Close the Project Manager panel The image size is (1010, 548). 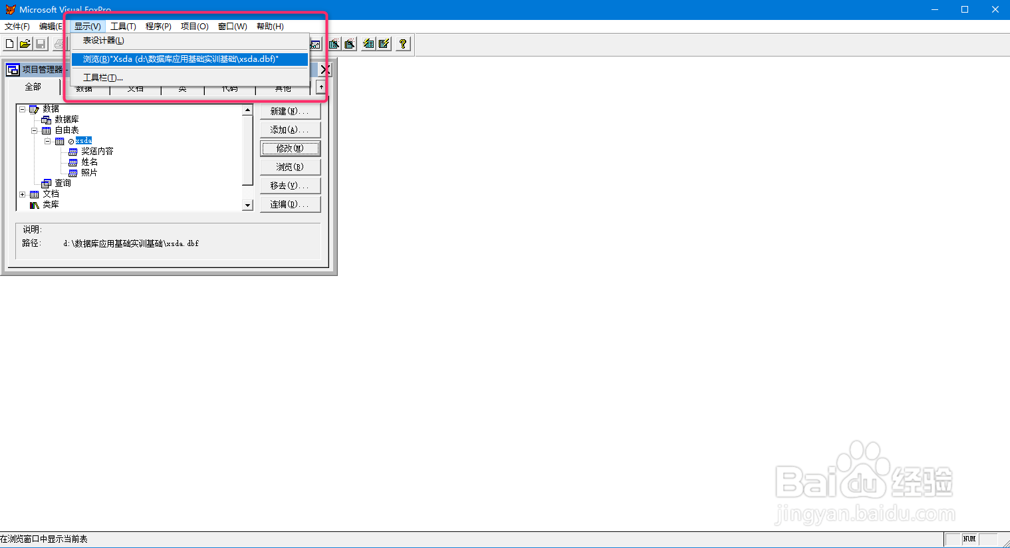click(x=324, y=69)
